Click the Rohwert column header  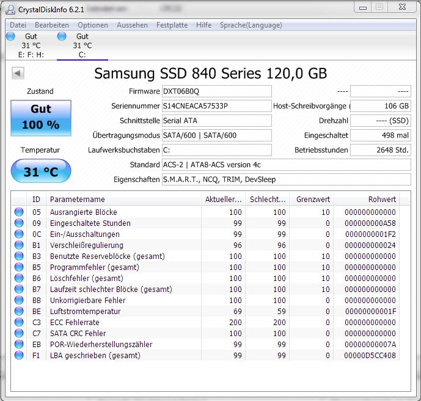coord(367,200)
